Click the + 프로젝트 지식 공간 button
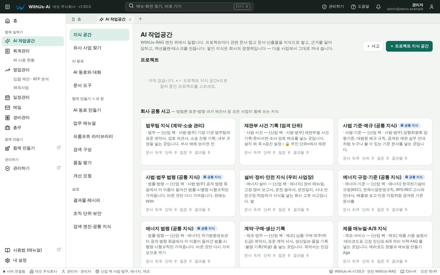The image size is (440, 275). coord(409,46)
